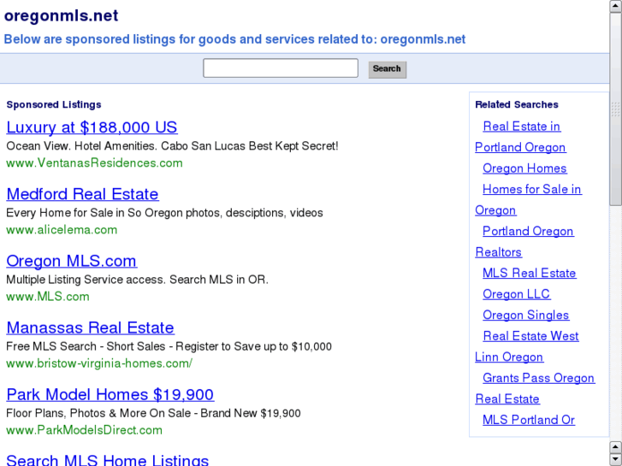
Task: Click the Sponsored Listings heading text
Action: point(54,104)
